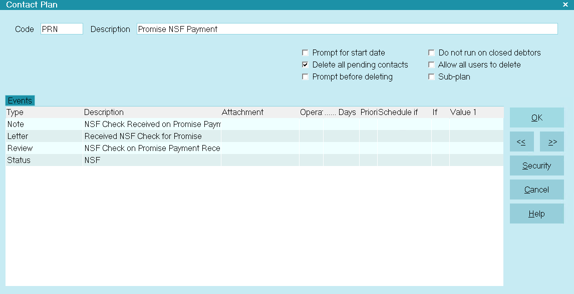Image resolution: width=574 pixels, height=294 pixels.
Task: Go to next record with >> button
Action: point(552,142)
